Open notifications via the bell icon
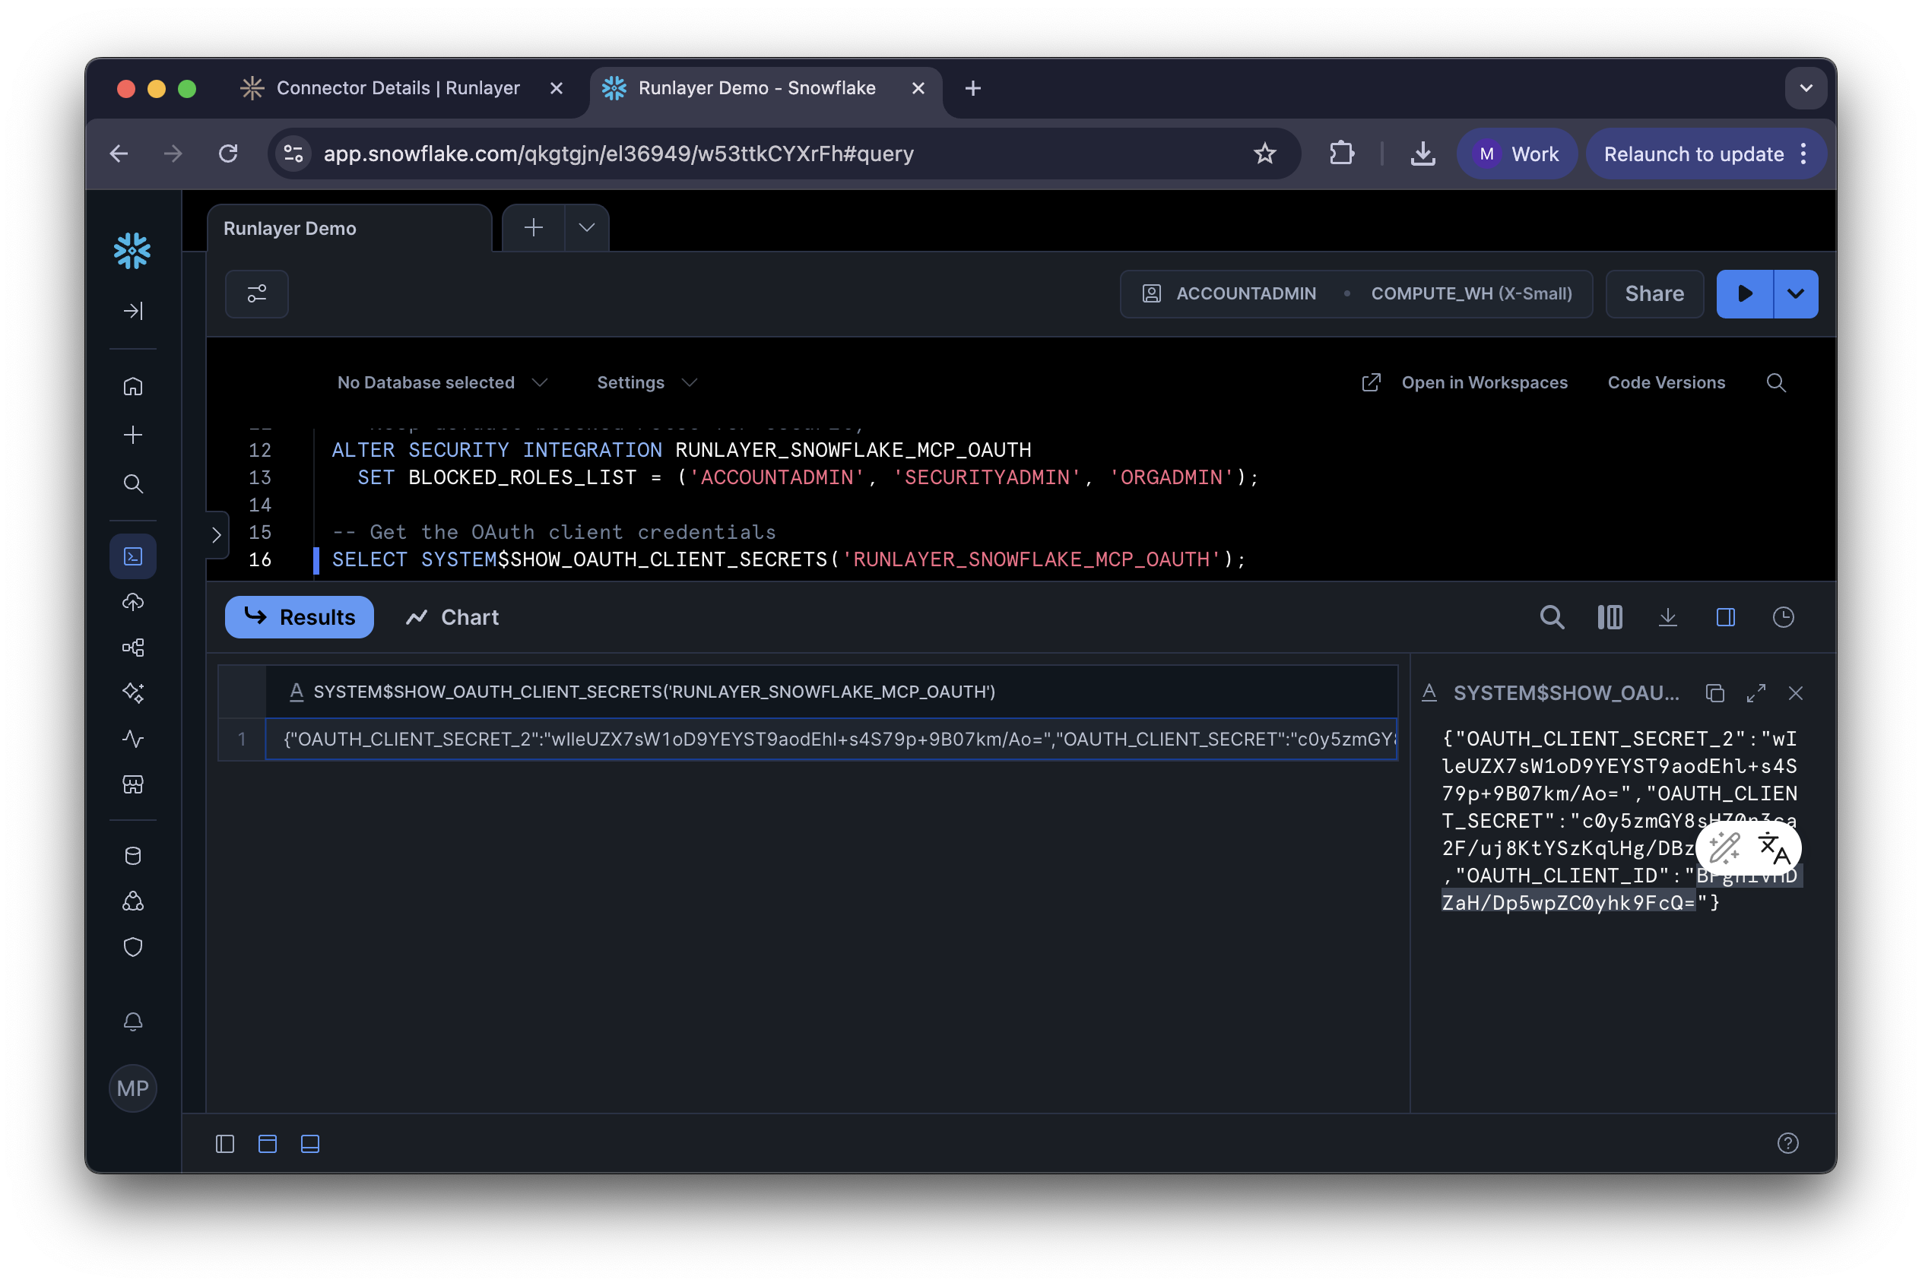Image resolution: width=1922 pixels, height=1286 pixels. point(133,1021)
